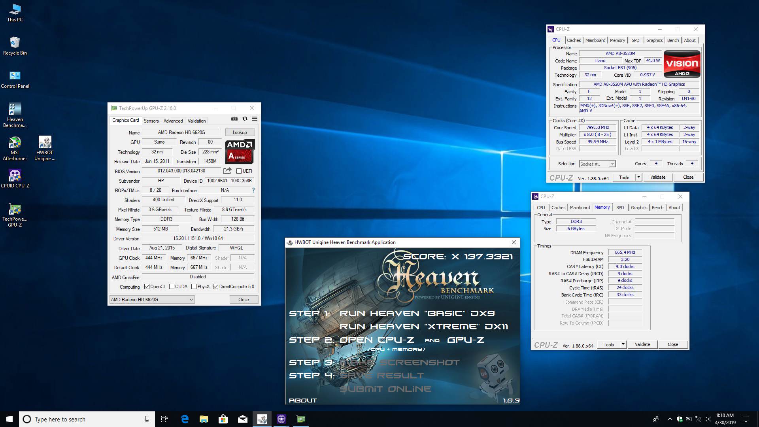The image size is (759, 427).
Task: Open About in HWBOT Heaven app
Action: (303, 401)
